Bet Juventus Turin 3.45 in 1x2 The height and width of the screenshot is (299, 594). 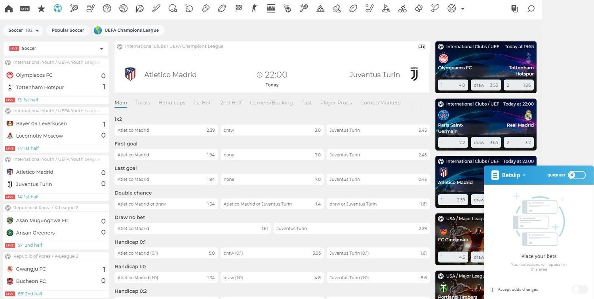(378, 130)
